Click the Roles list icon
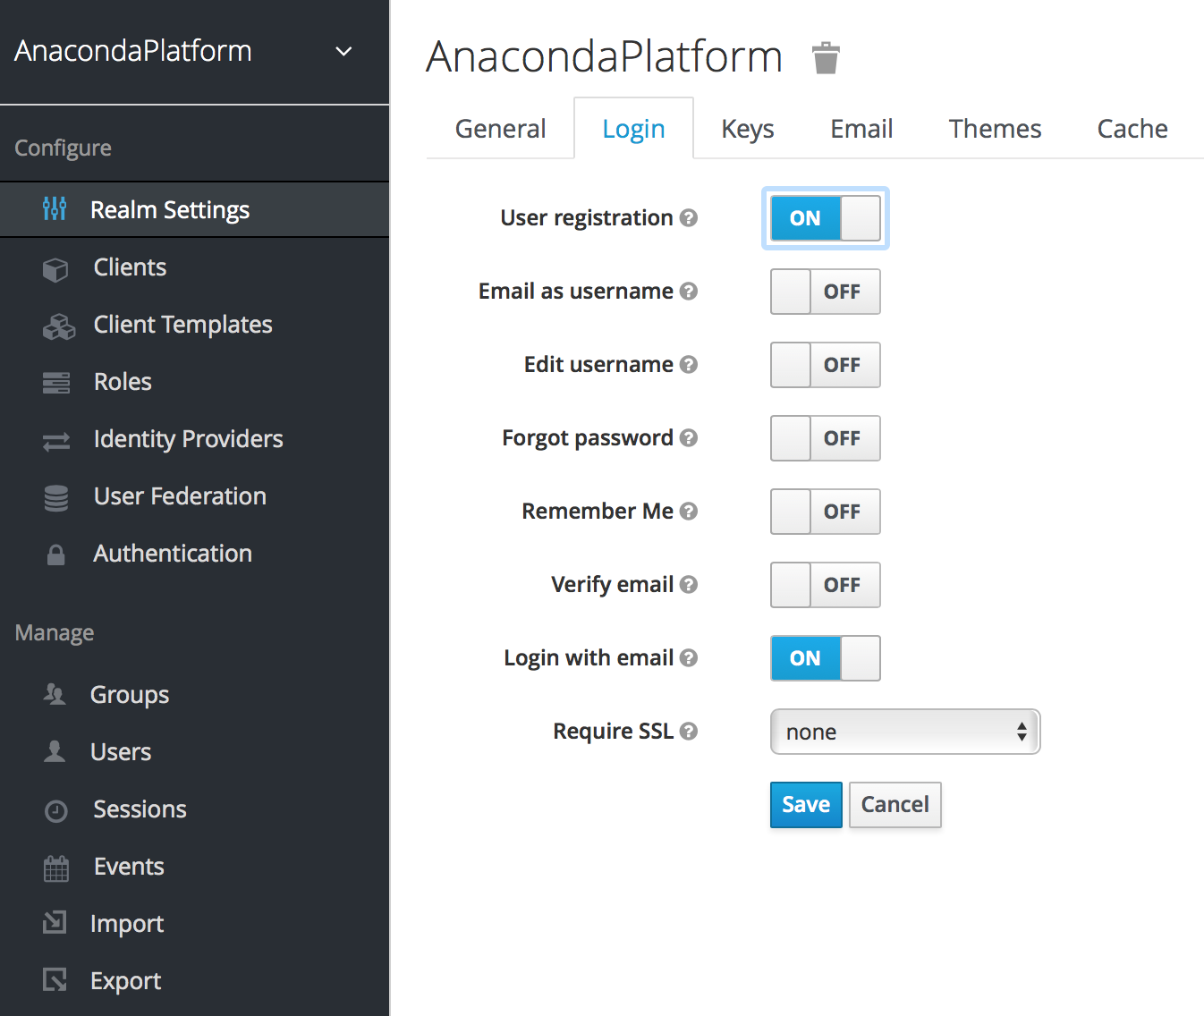 56,383
